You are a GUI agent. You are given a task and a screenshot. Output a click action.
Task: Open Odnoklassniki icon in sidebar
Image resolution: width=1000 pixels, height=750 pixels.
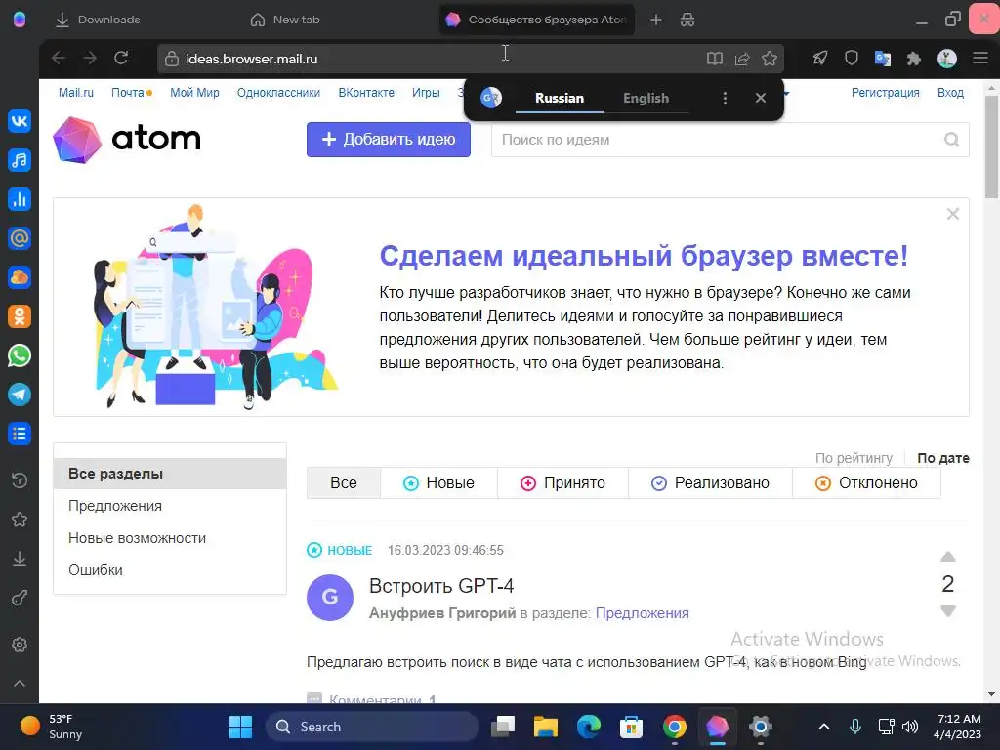(x=20, y=316)
